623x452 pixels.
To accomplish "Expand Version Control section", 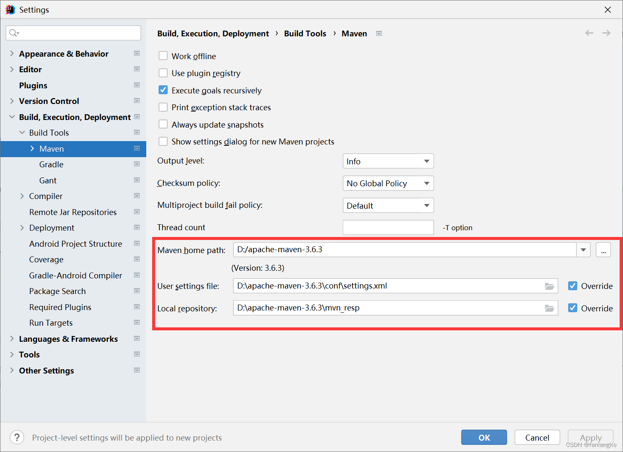I will (x=12, y=101).
